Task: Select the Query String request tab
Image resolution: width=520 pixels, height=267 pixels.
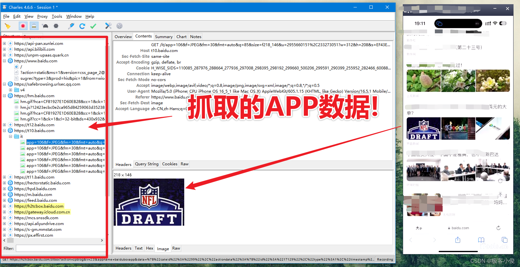Action: click(147, 164)
